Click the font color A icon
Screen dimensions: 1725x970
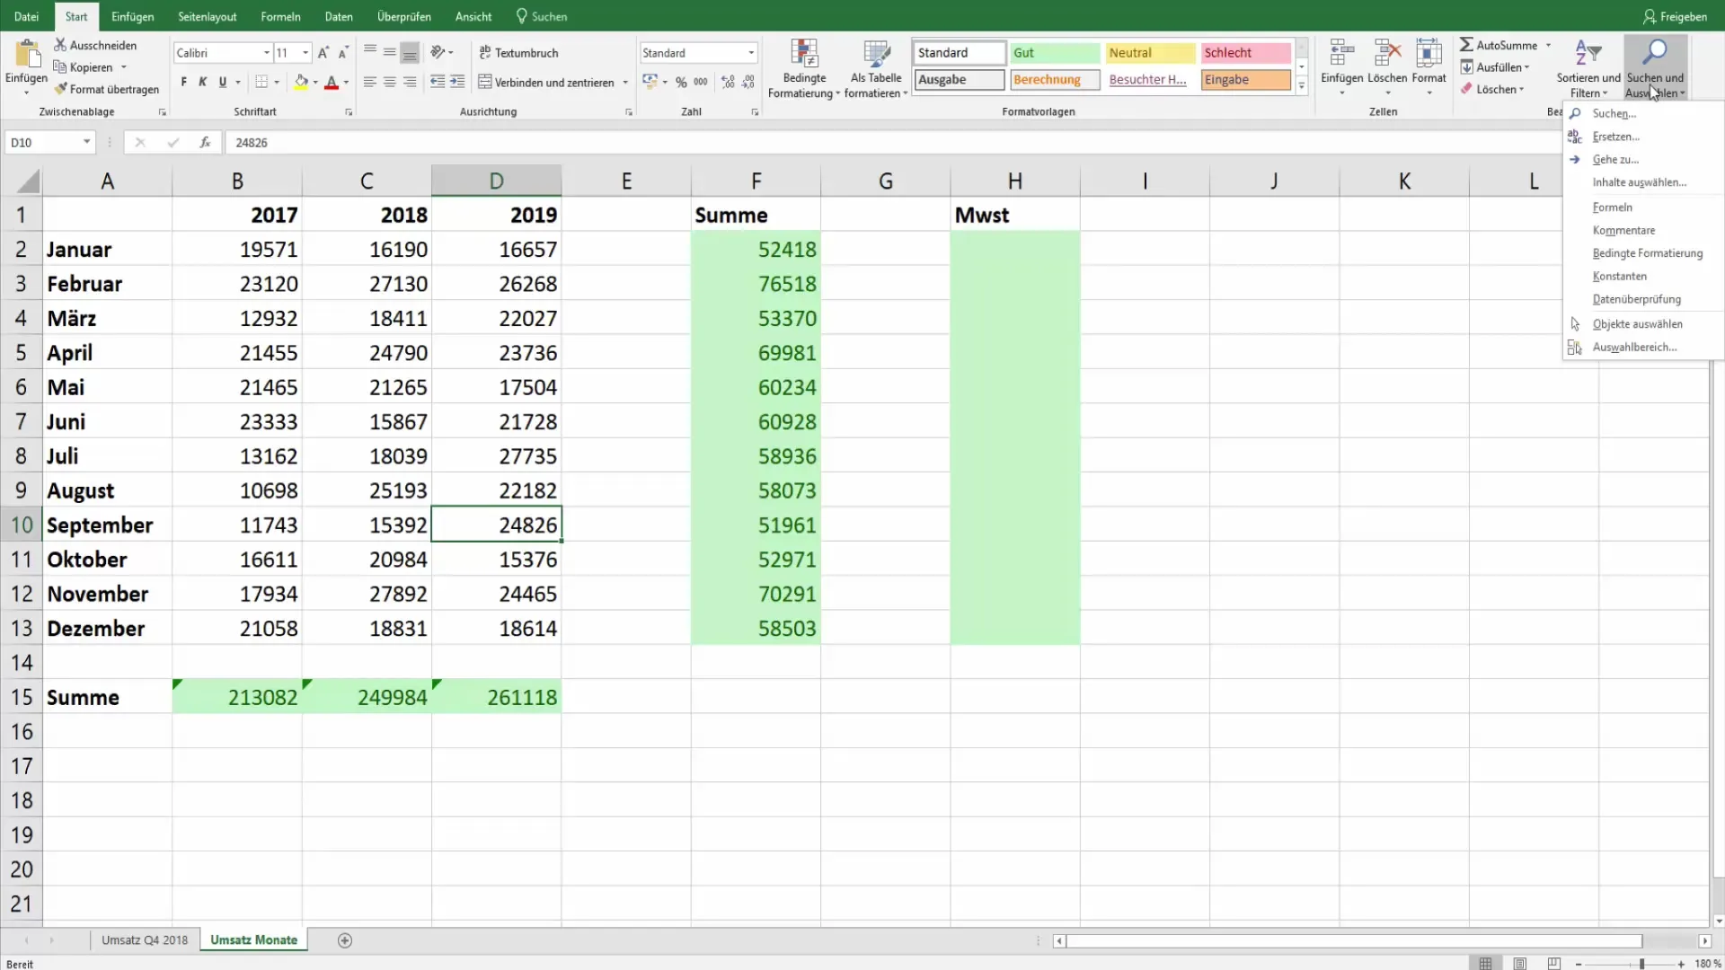pyautogui.click(x=332, y=82)
